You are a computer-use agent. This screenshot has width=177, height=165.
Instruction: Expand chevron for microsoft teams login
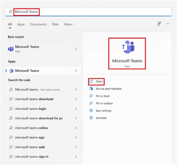[x=76, y=109]
